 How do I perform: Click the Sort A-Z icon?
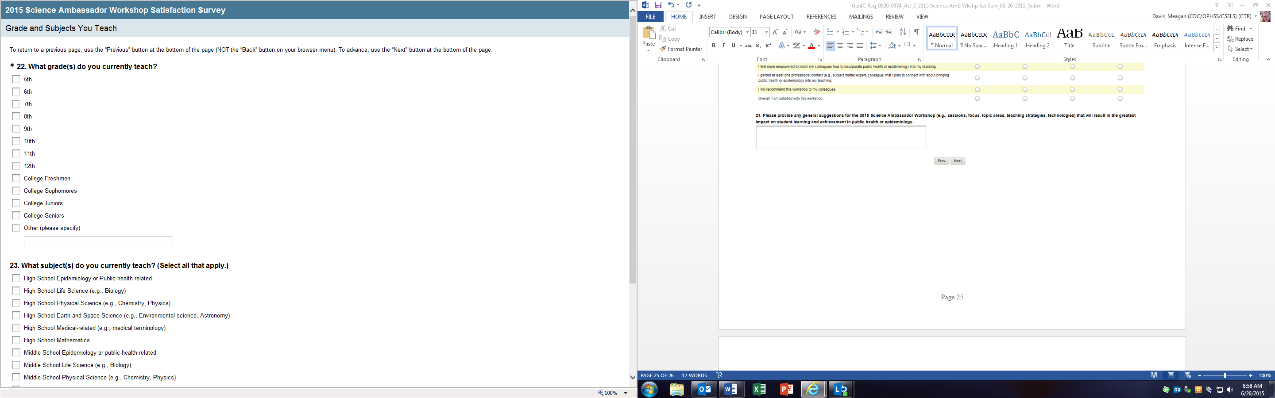coord(902,32)
